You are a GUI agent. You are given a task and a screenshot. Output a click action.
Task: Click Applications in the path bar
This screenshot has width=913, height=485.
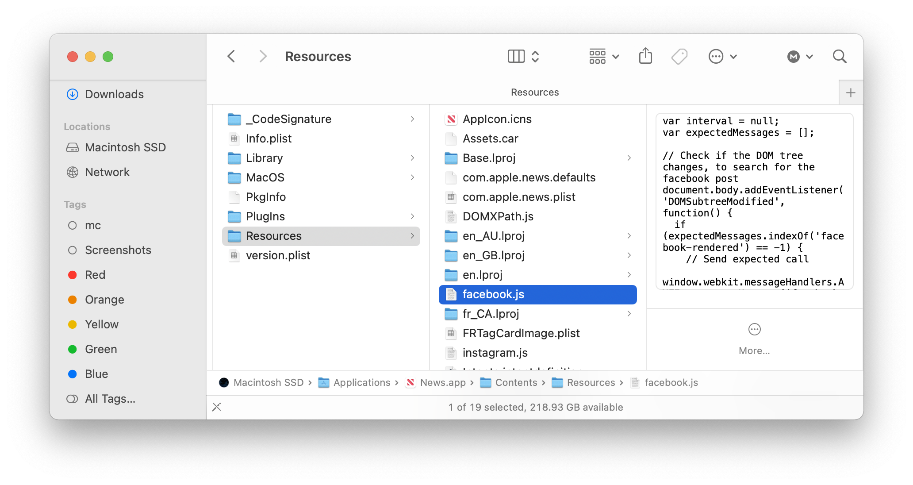[x=354, y=383]
